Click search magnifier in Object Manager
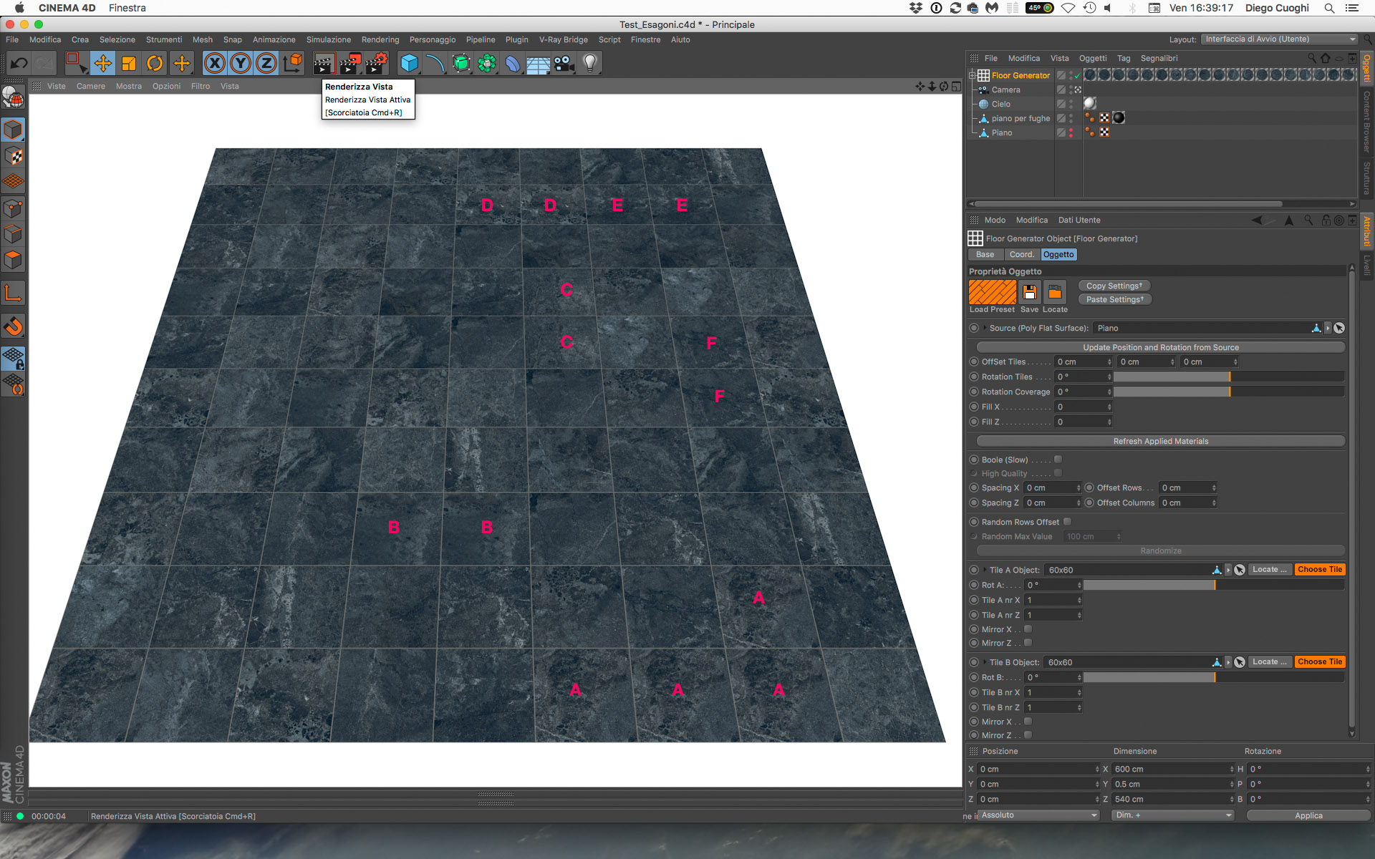1375x859 pixels. (x=1312, y=58)
